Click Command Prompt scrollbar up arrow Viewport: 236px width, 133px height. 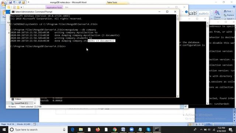click(x=178, y=16)
